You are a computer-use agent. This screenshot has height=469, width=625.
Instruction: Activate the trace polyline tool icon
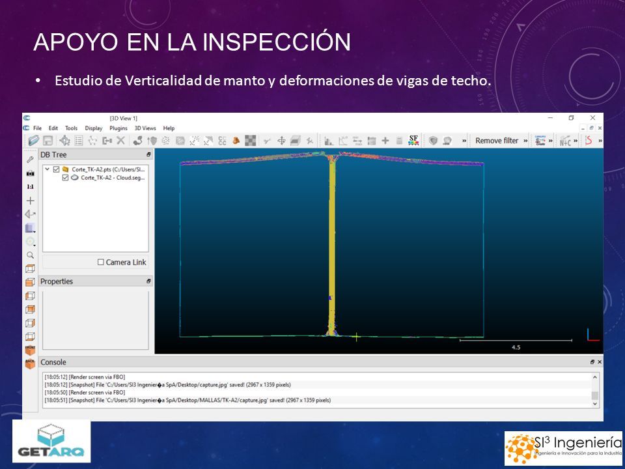[93, 141]
